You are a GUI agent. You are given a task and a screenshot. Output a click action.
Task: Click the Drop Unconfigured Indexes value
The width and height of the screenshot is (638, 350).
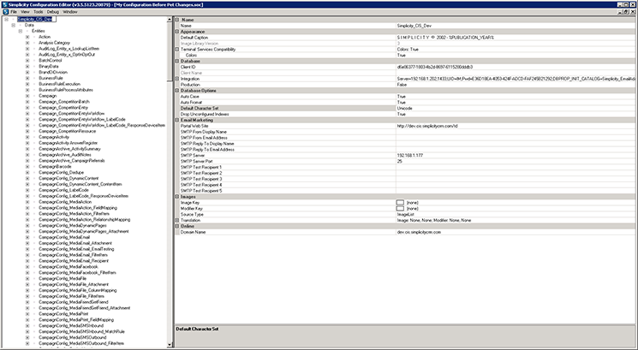[x=516, y=114]
